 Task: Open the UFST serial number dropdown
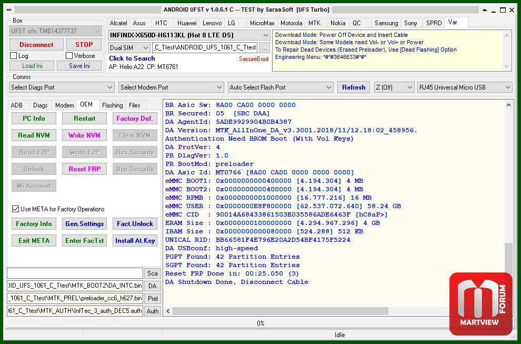pyautogui.click(x=55, y=31)
